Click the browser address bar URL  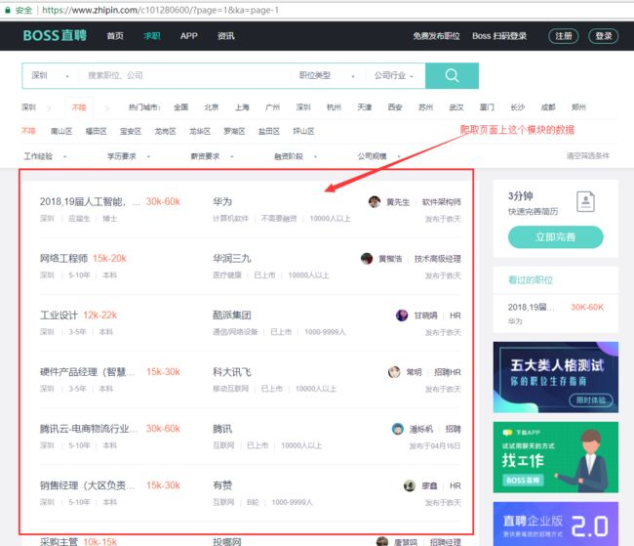(x=160, y=10)
